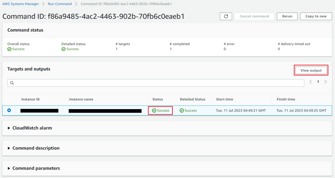Screen dimensions: 335x178
Task: Sort by Start time column header
Action: 224,99
